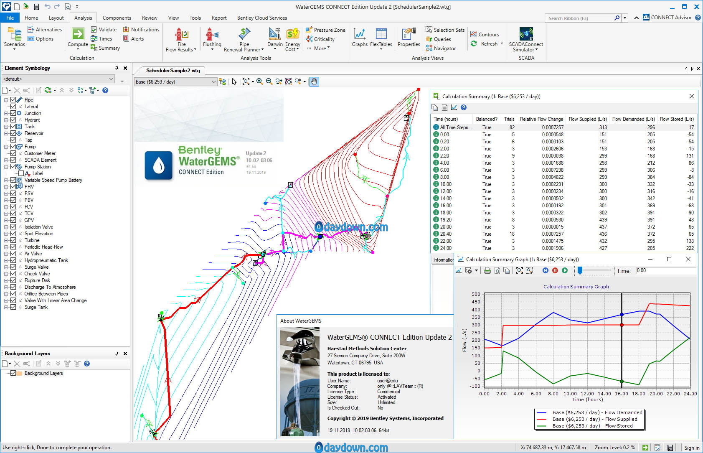703x453 pixels.
Task: Toggle Pipe element visibility checkbox
Action: coord(13,100)
